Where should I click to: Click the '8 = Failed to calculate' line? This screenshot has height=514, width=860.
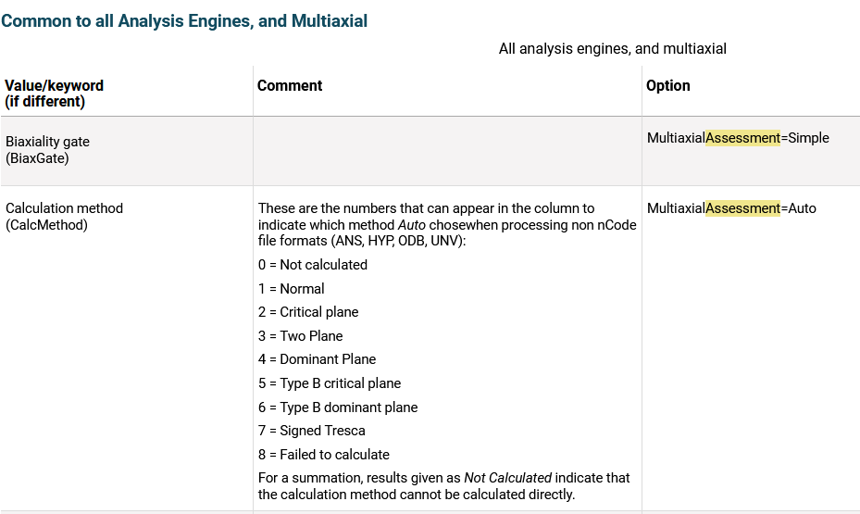click(324, 455)
